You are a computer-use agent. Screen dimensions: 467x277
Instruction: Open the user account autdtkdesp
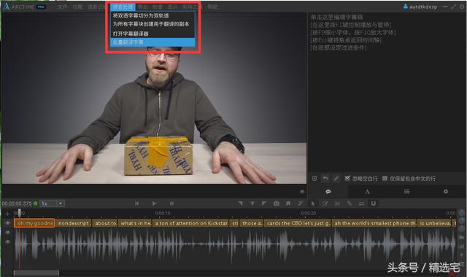pos(420,7)
